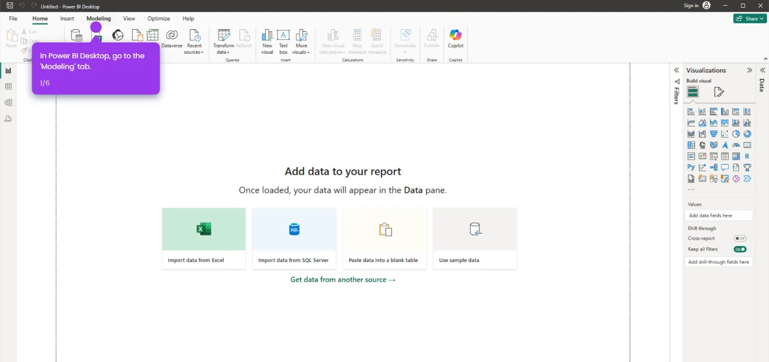
Task: Toggle the Keep all filters switch
Action: (x=740, y=250)
